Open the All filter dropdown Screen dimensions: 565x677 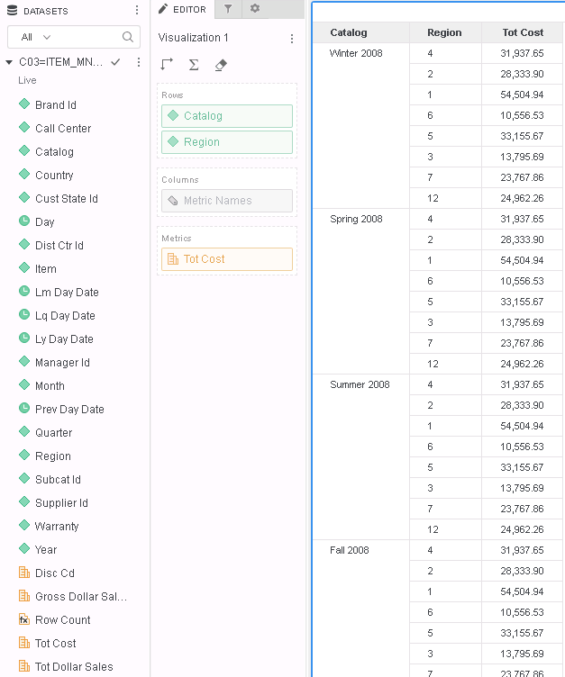(36, 37)
